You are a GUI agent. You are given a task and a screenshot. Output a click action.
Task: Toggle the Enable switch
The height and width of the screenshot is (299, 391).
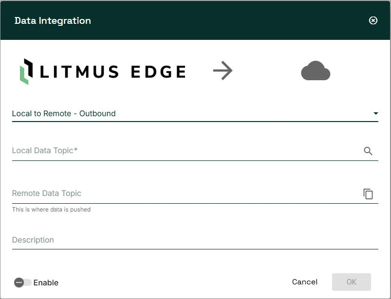pyautogui.click(x=23, y=282)
